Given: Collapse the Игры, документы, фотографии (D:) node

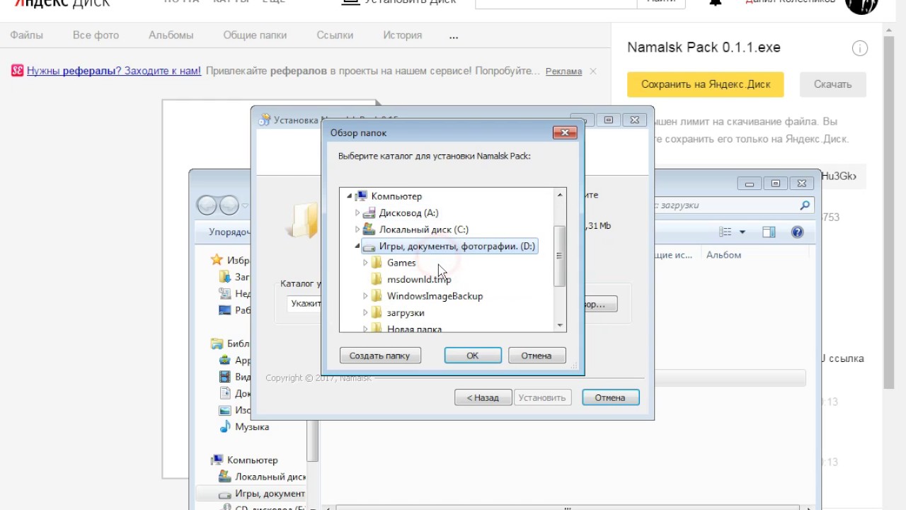Looking at the screenshot, I should (x=357, y=246).
